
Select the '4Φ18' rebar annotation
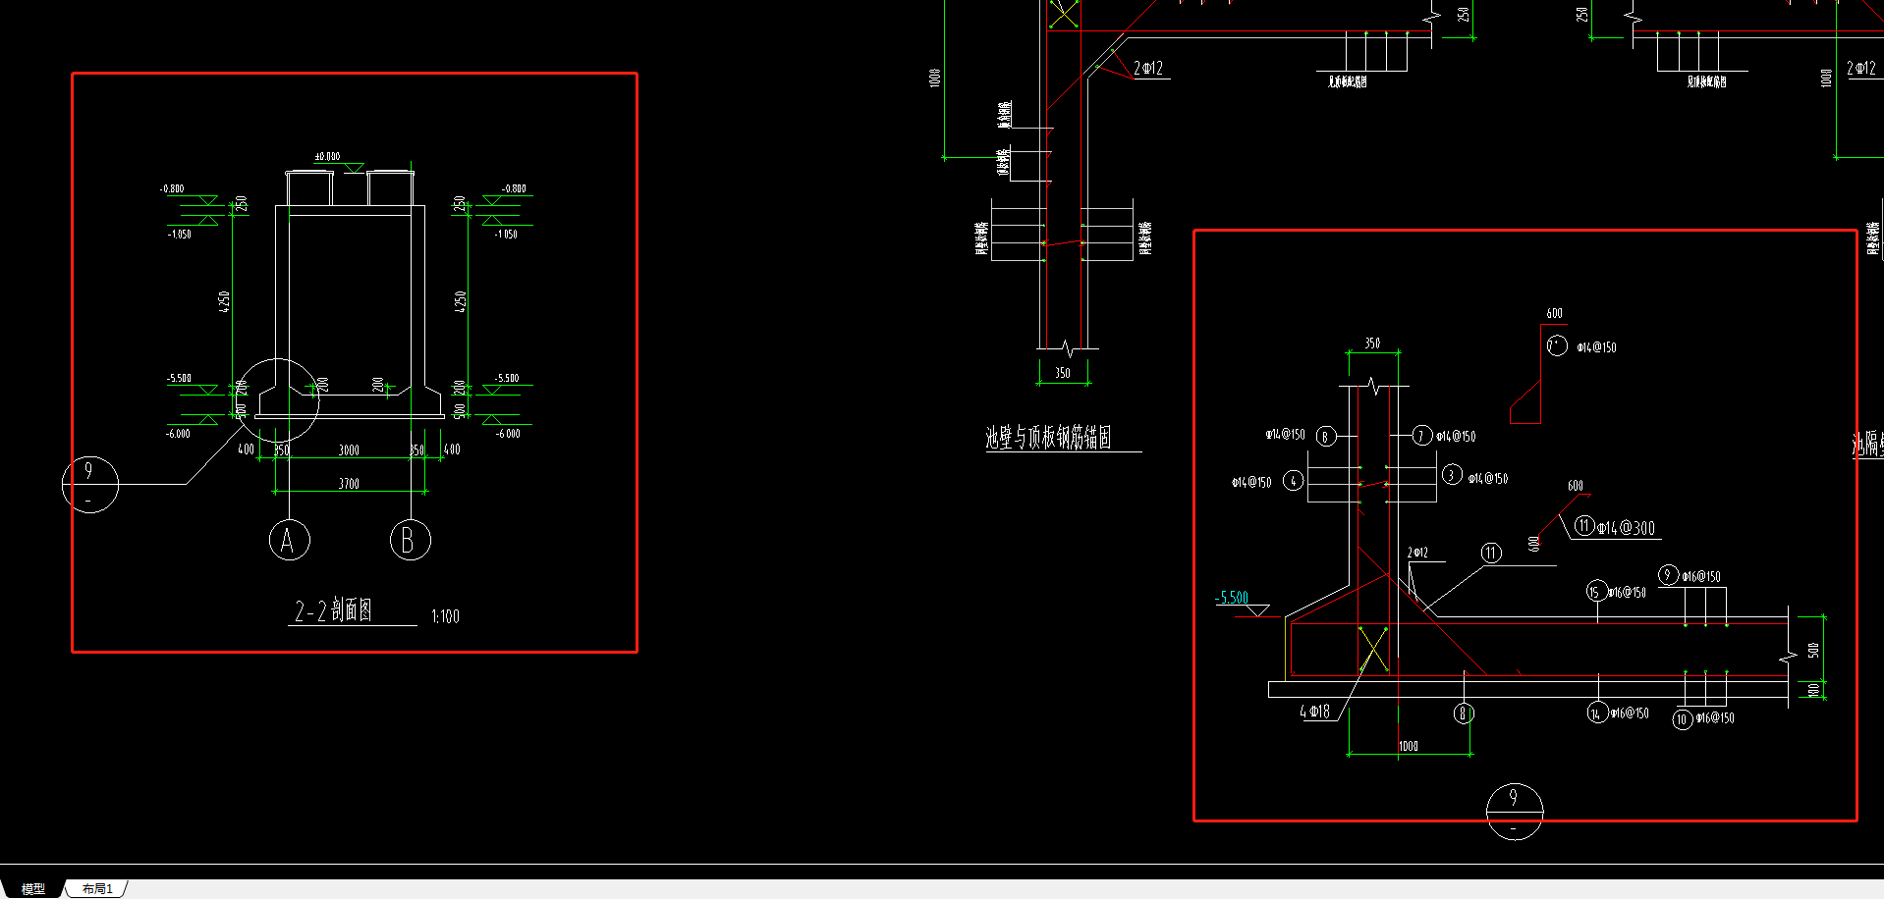click(1315, 712)
